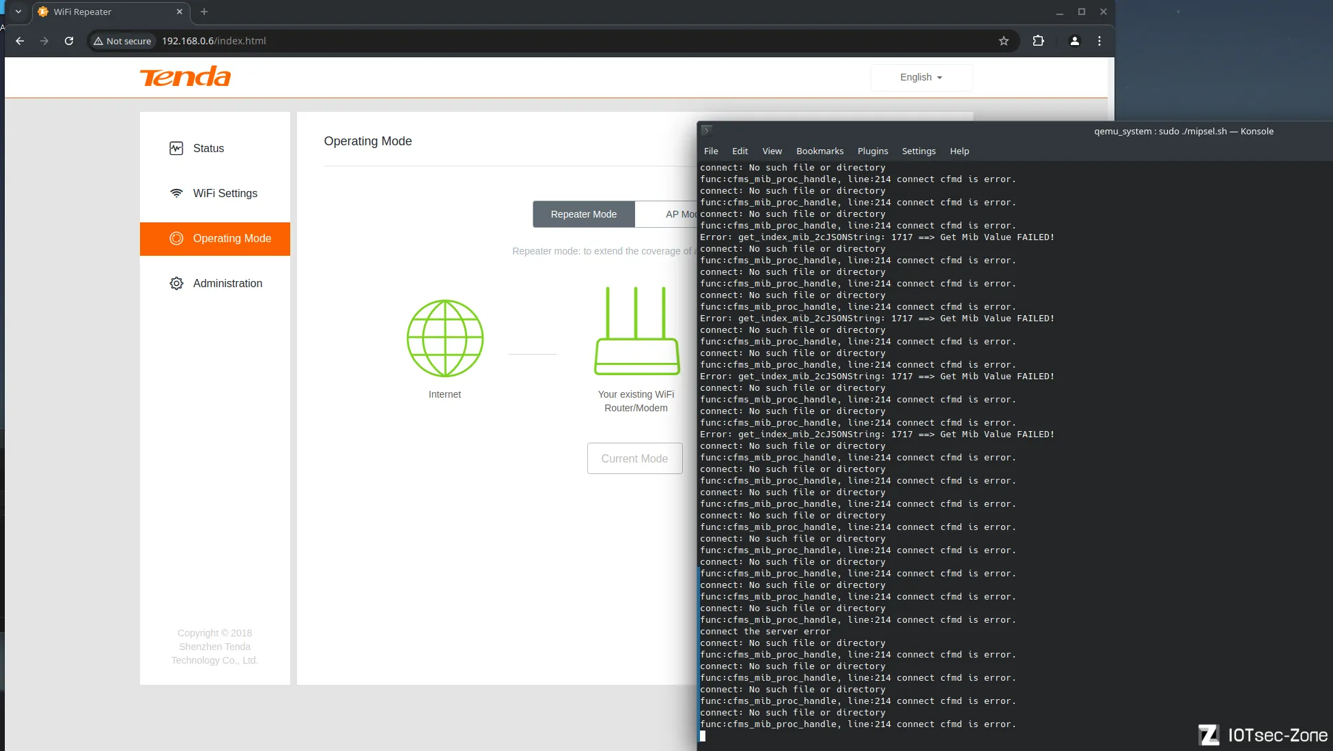Click the terminal cursor at bottom of Konsole
1333x751 pixels.
pos(703,736)
